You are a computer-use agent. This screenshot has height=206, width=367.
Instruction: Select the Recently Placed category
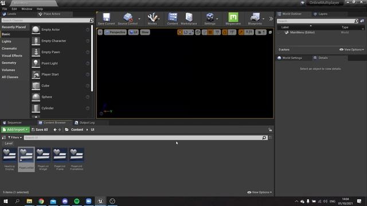click(x=14, y=27)
